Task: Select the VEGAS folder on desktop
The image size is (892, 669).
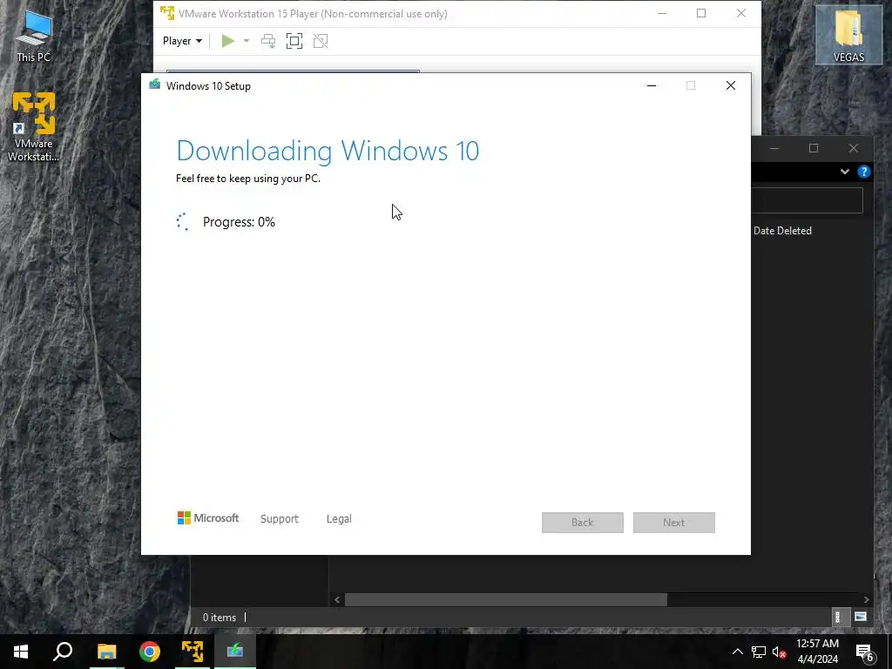Action: tap(848, 35)
